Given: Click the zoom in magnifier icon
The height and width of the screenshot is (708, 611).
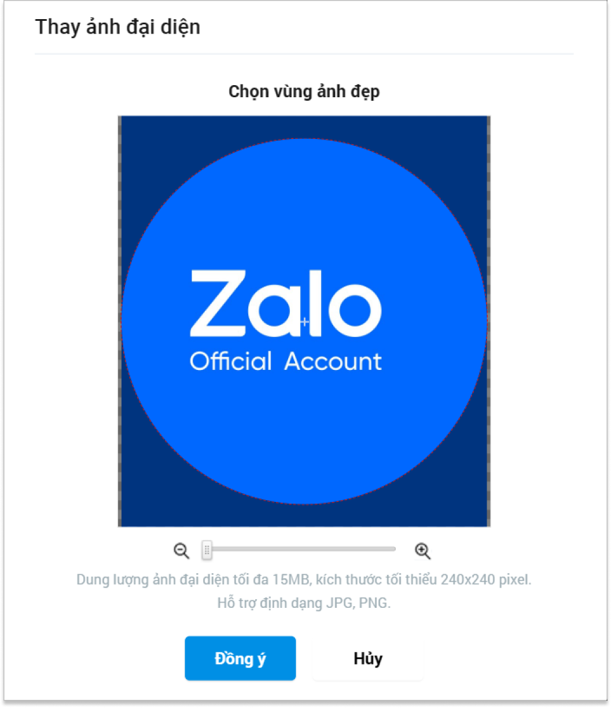Looking at the screenshot, I should pyautogui.click(x=422, y=551).
